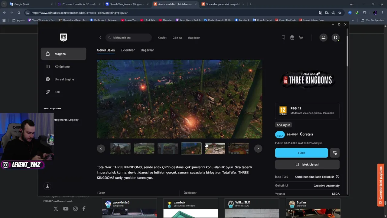Bookmark this page with star icon
387x218 pixels.
[340, 13]
